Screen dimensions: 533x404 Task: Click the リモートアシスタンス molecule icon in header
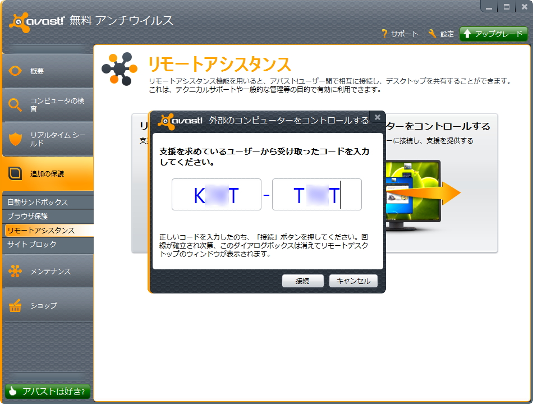point(119,69)
